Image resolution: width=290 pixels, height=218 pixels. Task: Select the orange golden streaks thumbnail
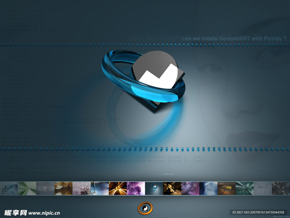(118, 188)
